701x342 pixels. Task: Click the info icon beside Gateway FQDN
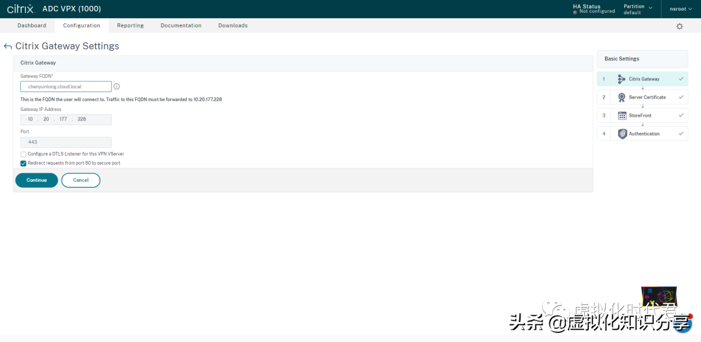coord(117,86)
